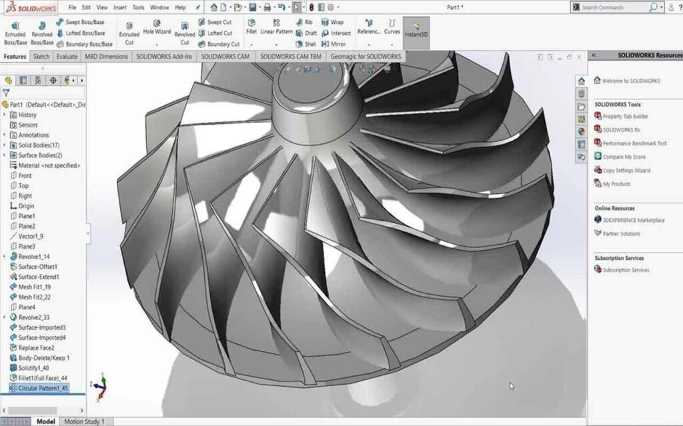The image size is (683, 426).
Task: Select the Rib tool
Action: click(x=304, y=22)
